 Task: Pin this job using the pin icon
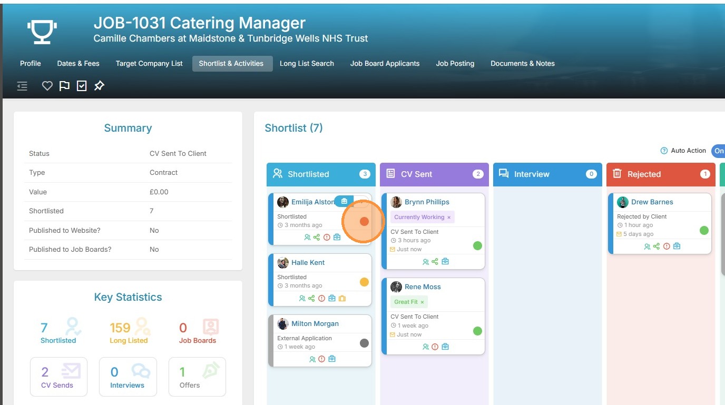[x=99, y=86]
